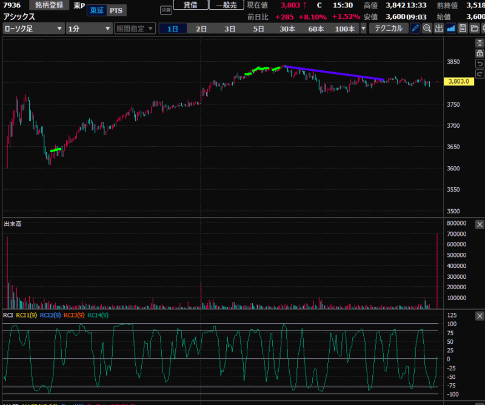Select the pencil drawing tool icon
The width and height of the screenshot is (485, 405).
pos(415,28)
